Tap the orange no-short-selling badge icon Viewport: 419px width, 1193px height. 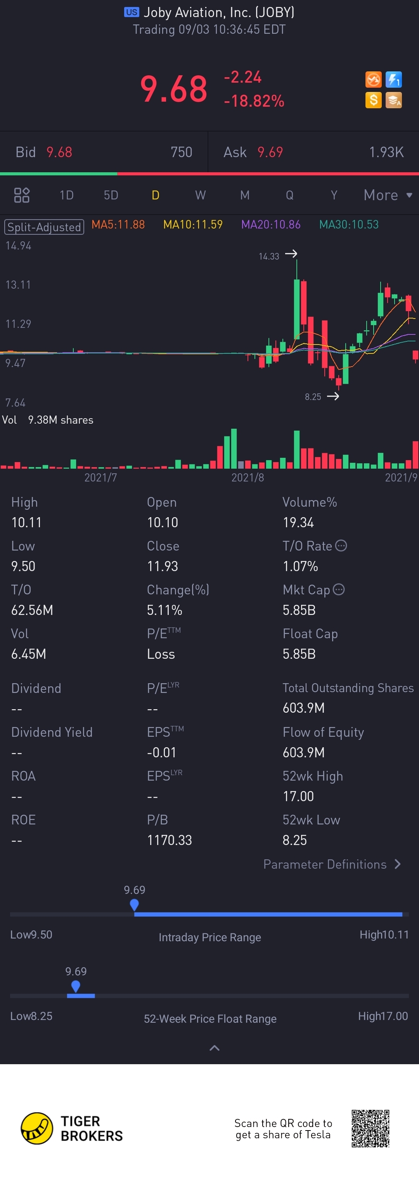pos(373,80)
